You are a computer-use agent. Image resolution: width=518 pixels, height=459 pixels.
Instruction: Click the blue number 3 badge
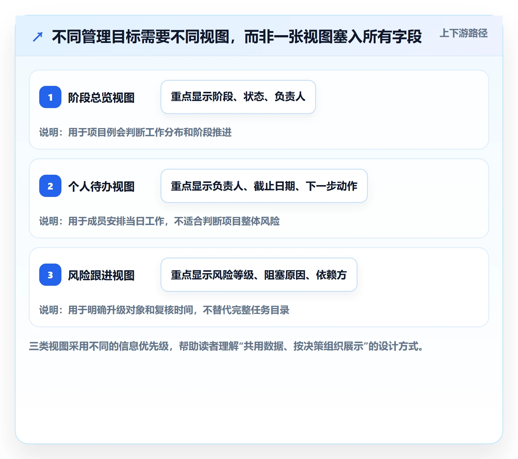(50, 275)
